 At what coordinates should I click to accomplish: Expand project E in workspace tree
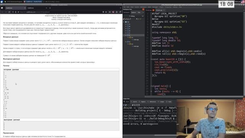click(126, 33)
